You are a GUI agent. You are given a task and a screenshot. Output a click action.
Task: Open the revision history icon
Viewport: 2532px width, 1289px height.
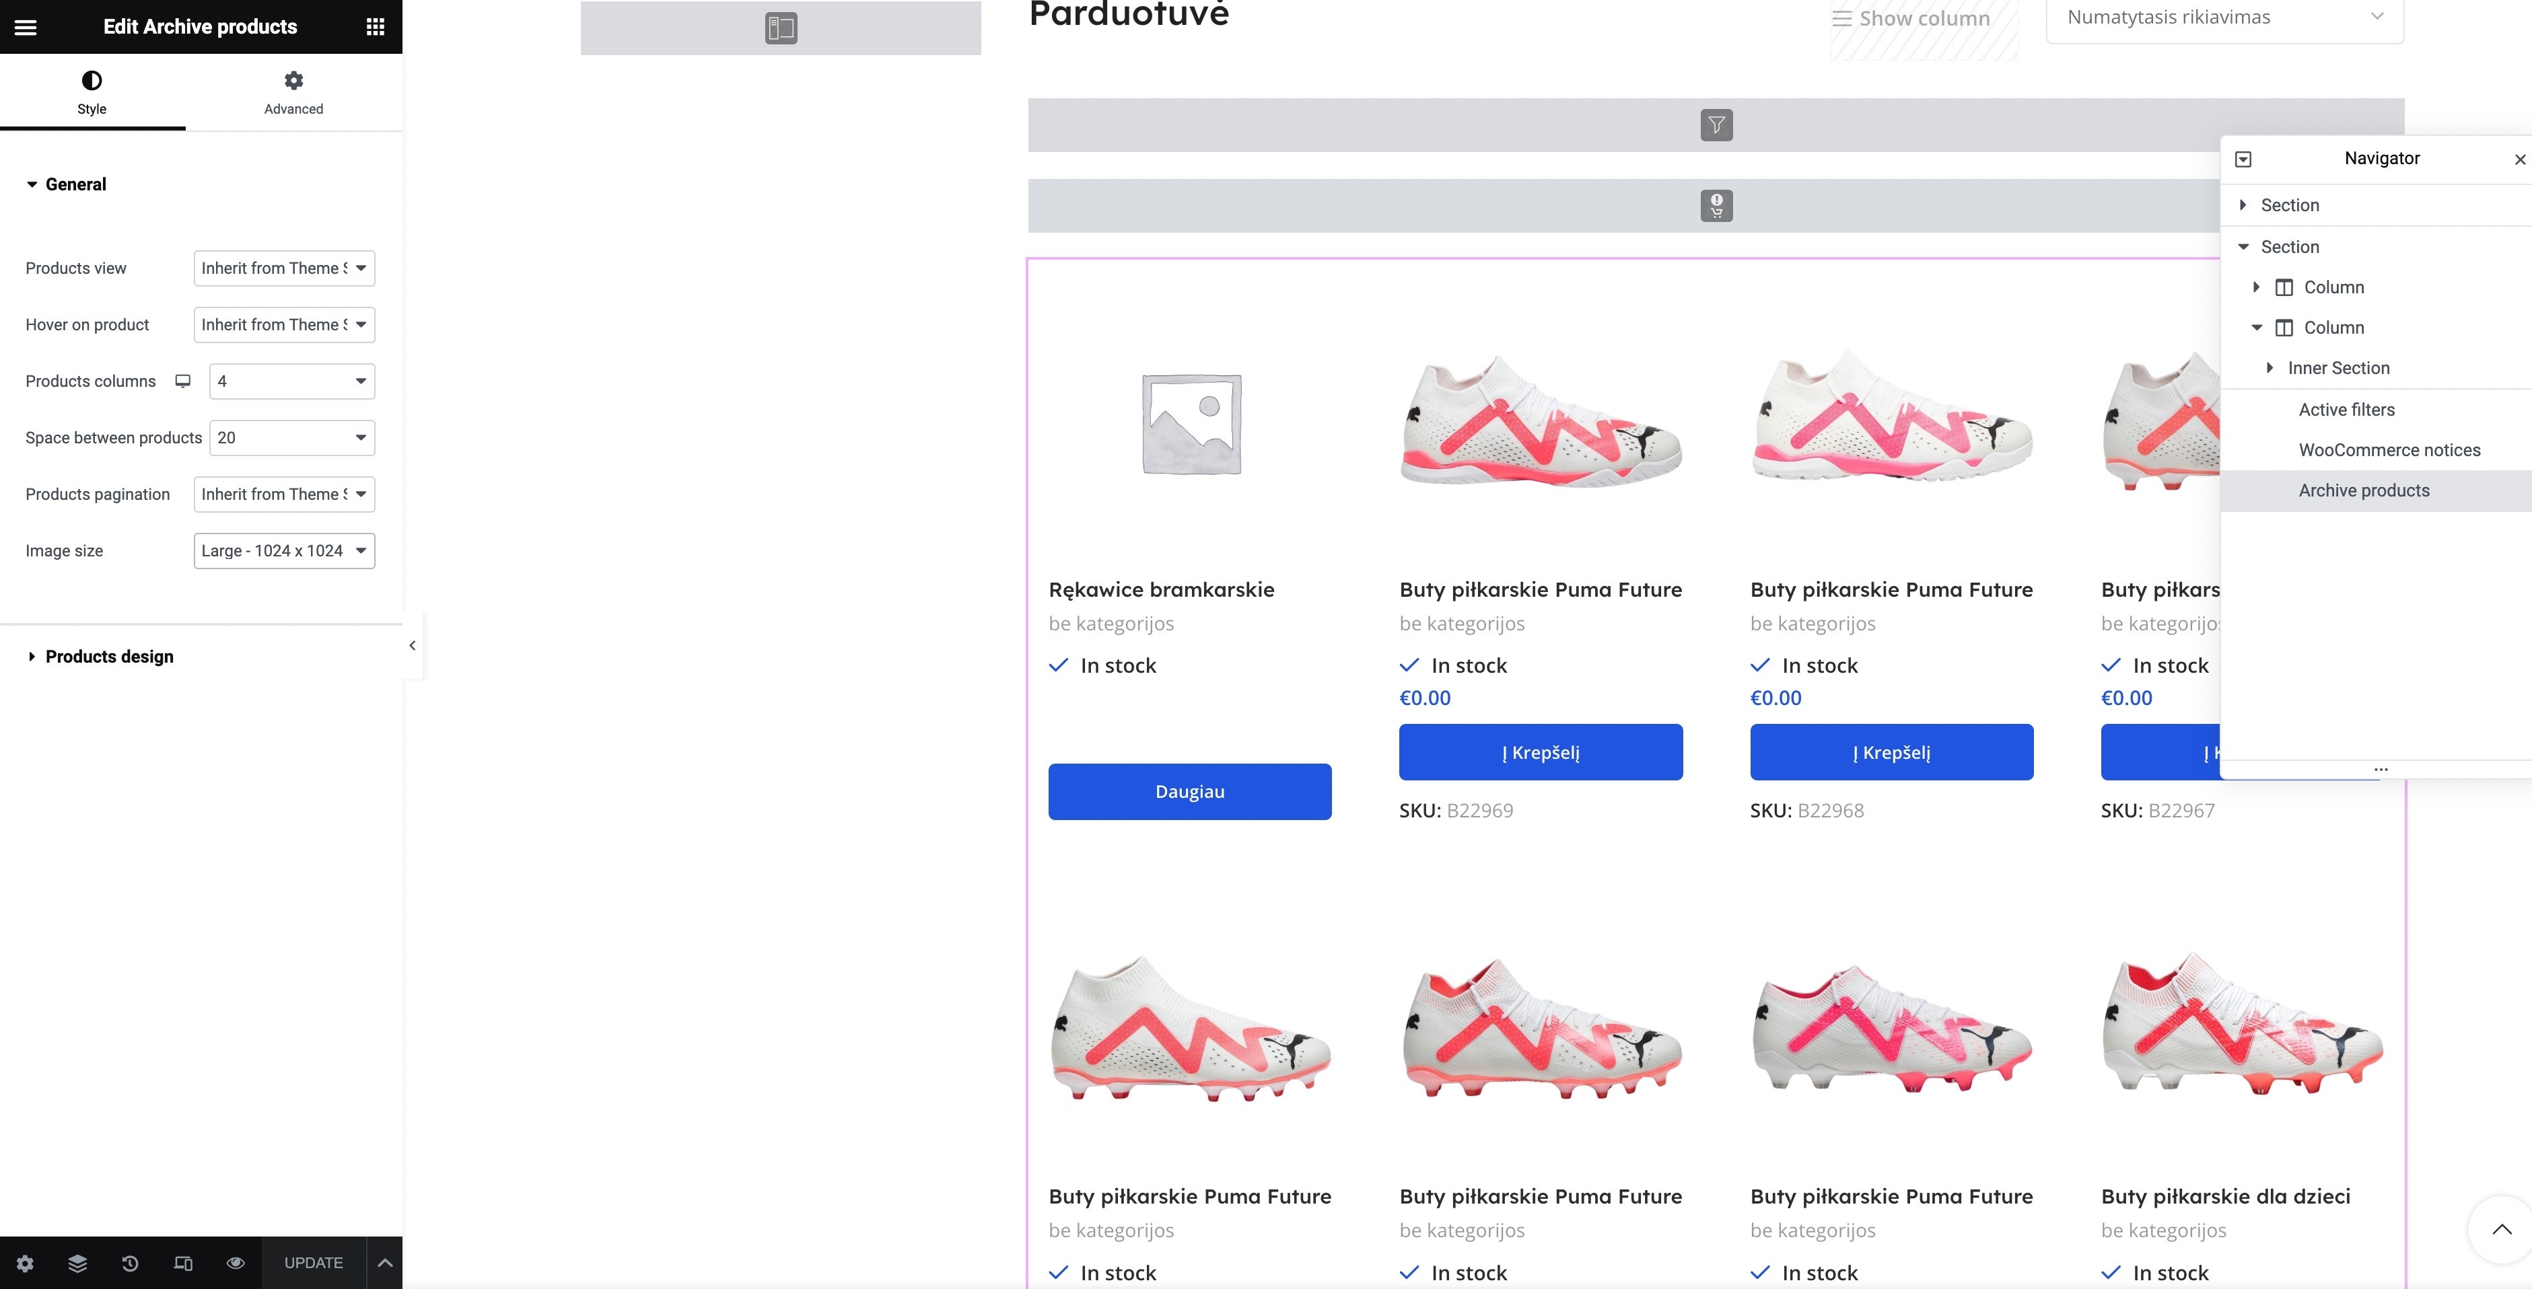[130, 1263]
